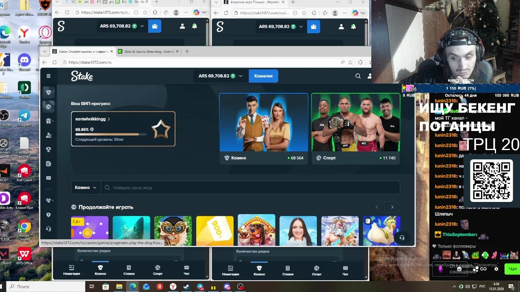
Task: Open the Dog House game thumbnail
Action: coord(256,230)
